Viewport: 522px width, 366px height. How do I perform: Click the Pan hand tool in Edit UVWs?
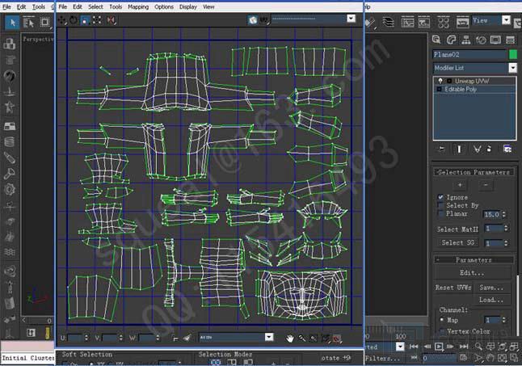tap(290, 339)
